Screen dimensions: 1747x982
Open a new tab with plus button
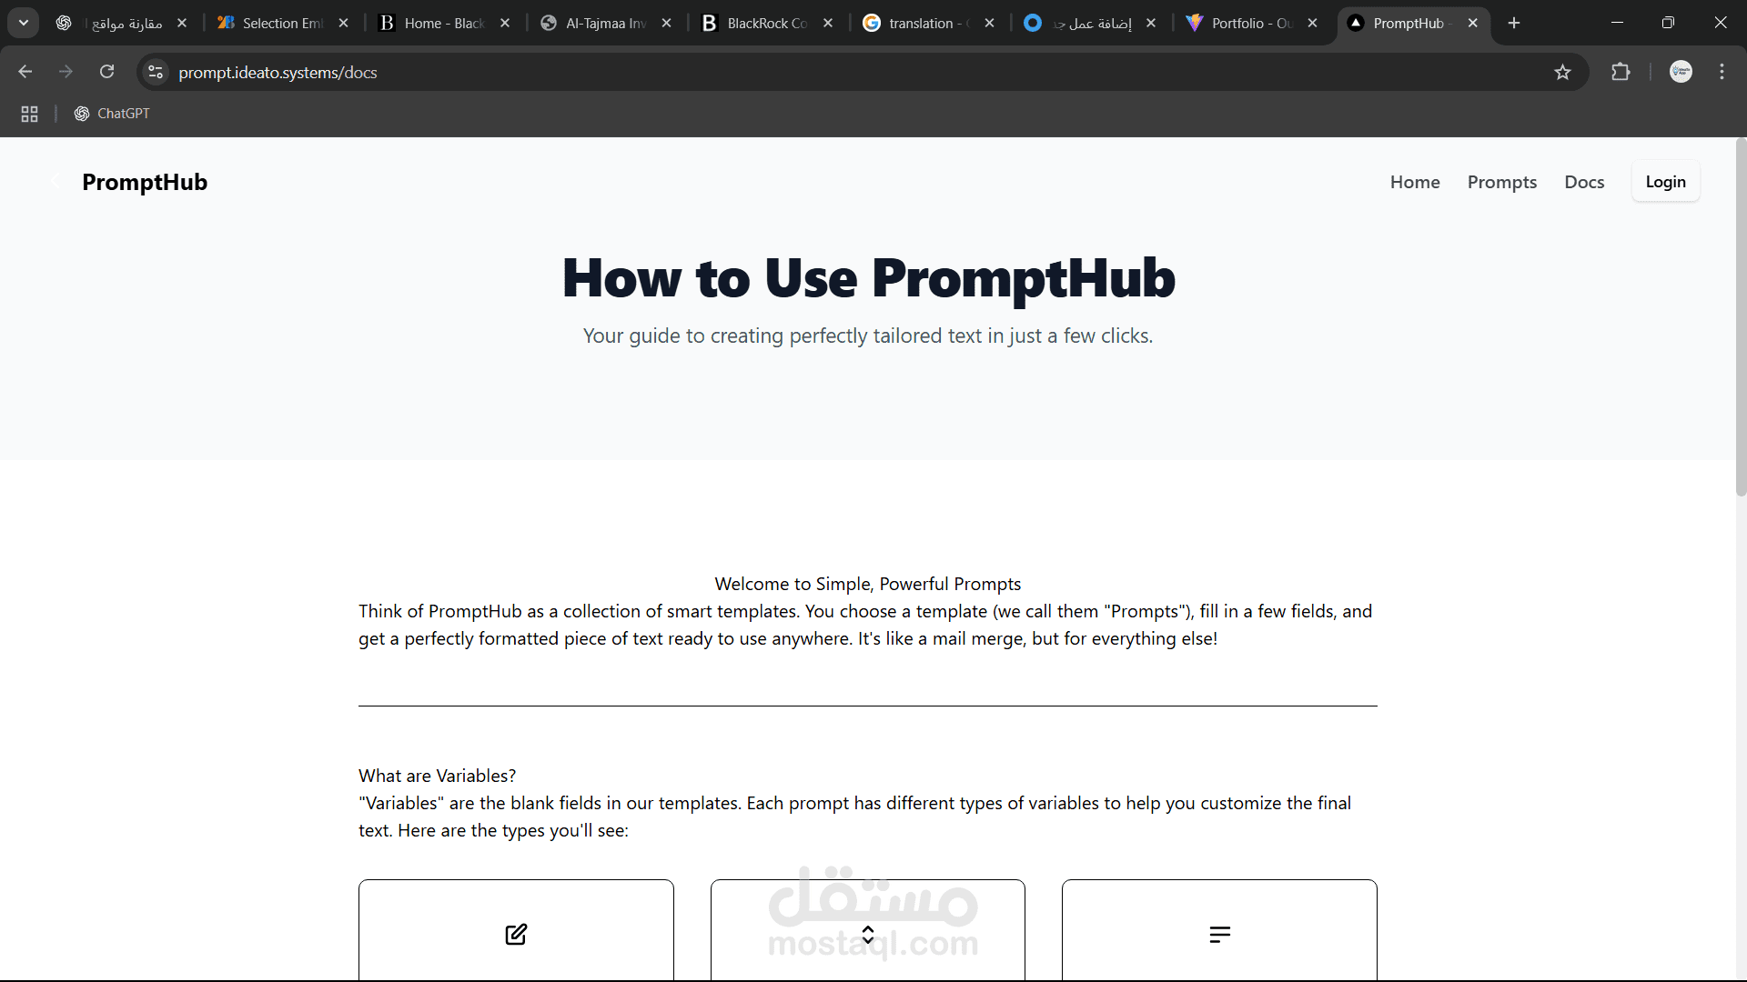pyautogui.click(x=1514, y=23)
